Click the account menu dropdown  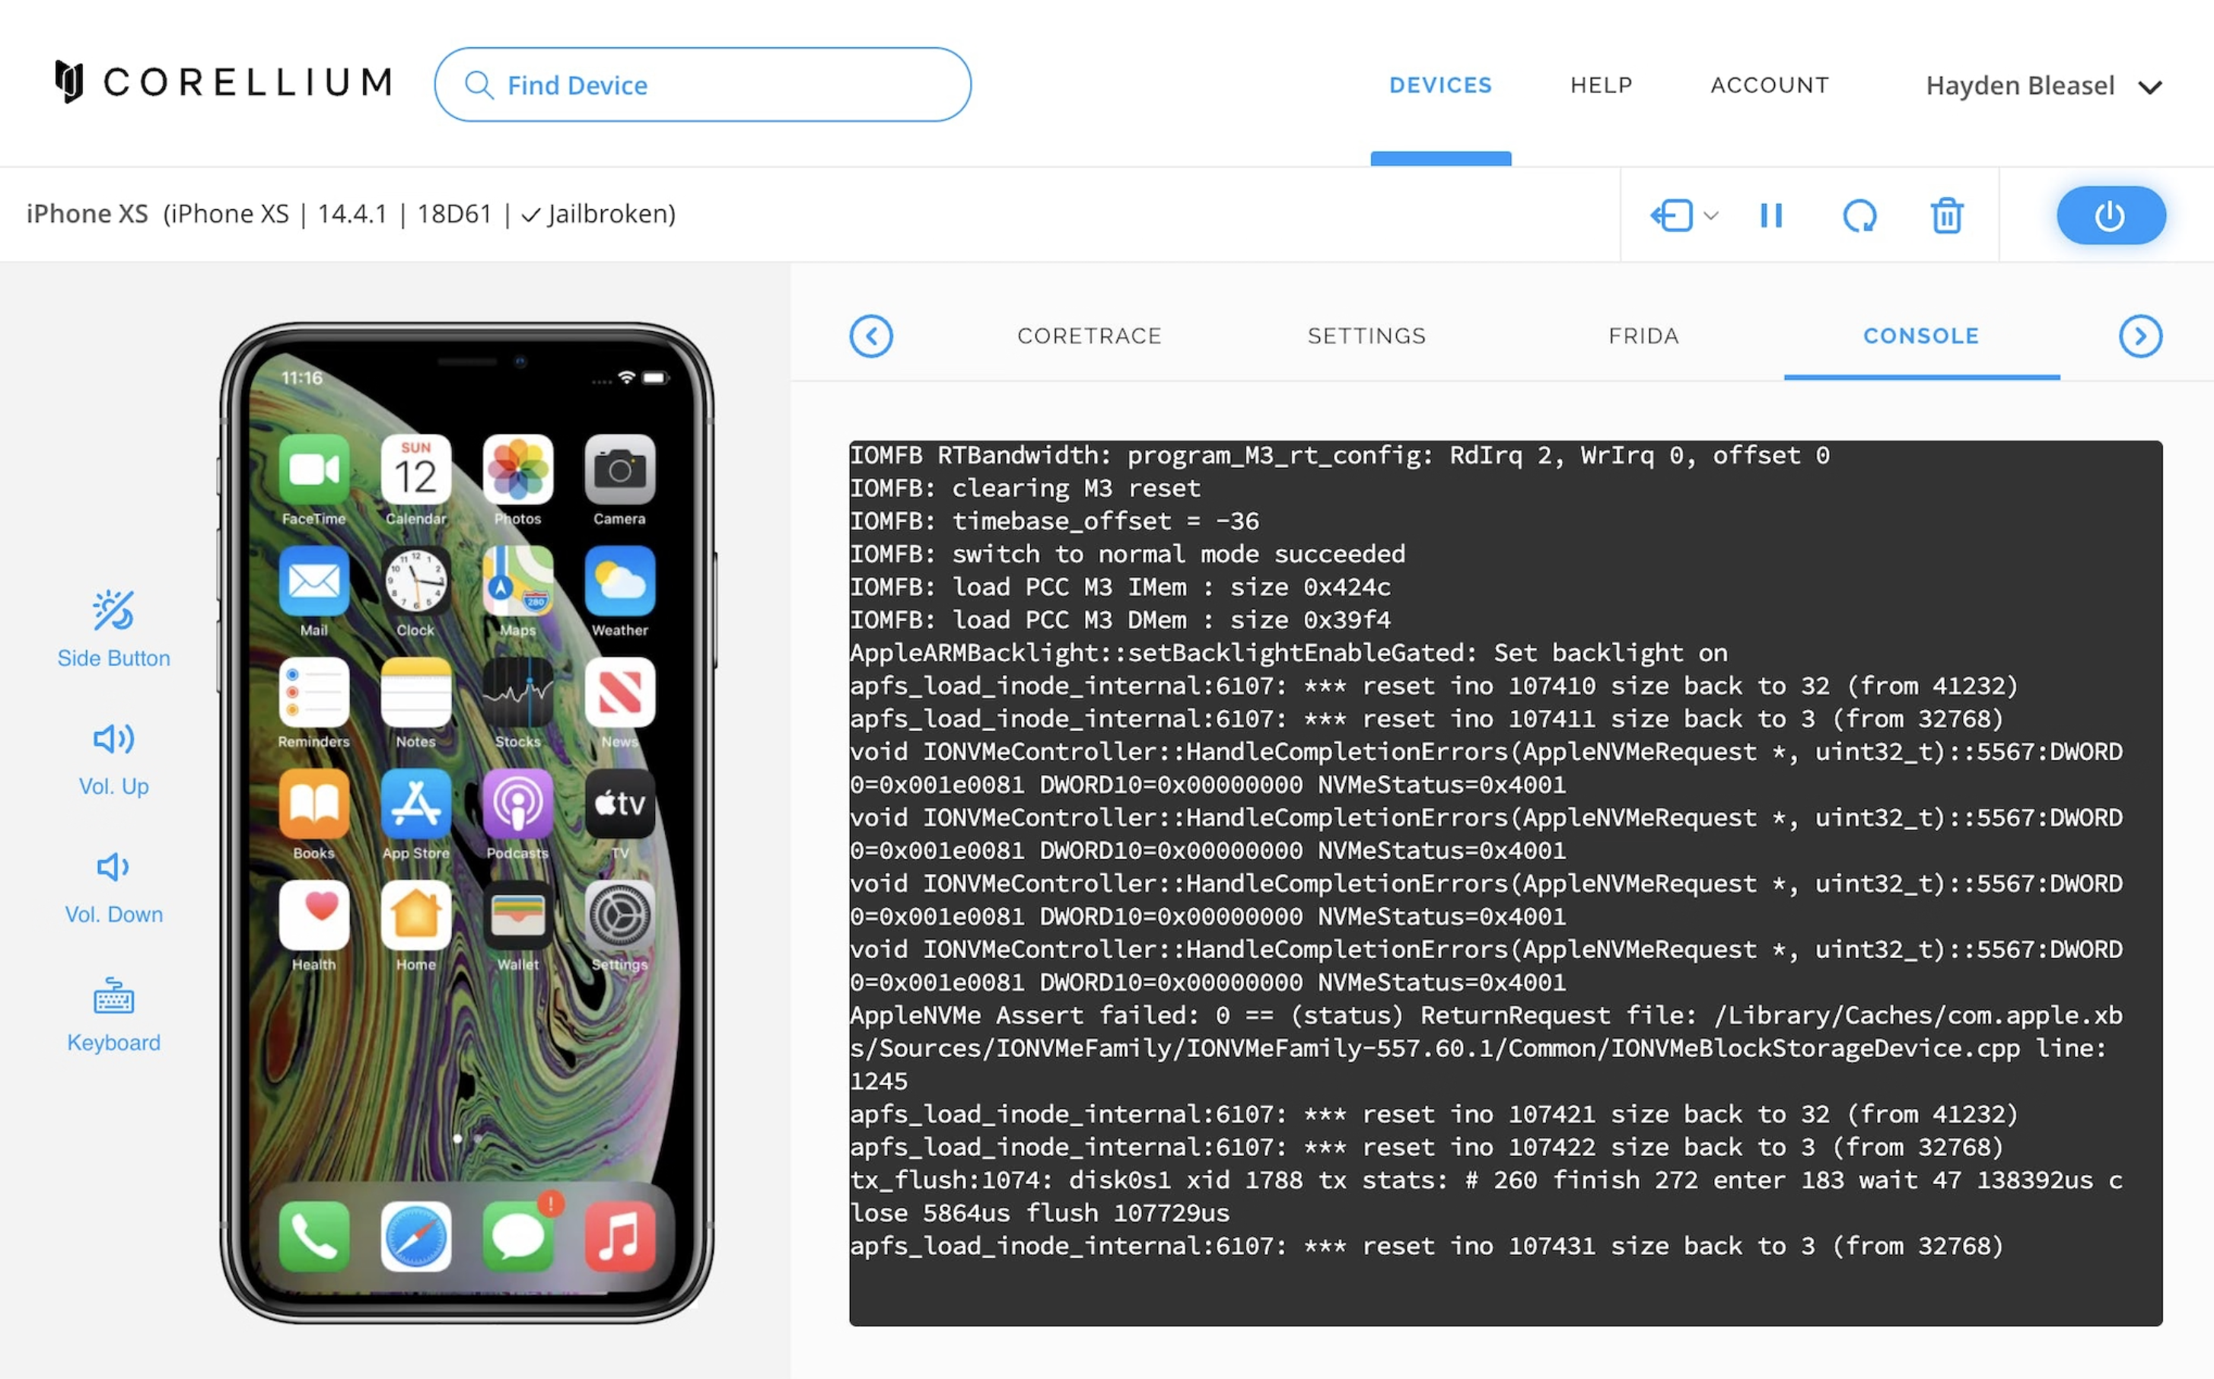2041,83
